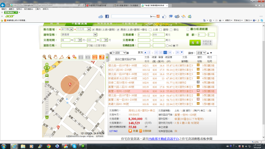Select the map zoom-in magnifier tool

tap(44, 57)
